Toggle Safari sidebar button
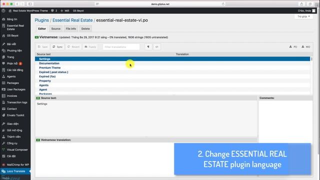 pyautogui.click(x=30, y=4)
